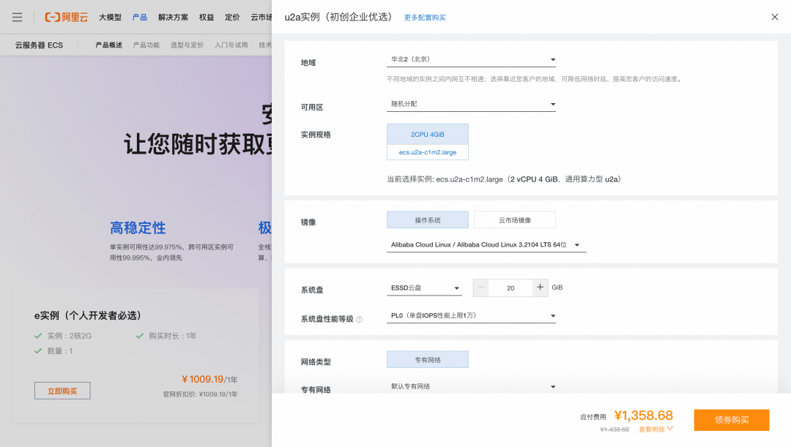Click the ¥1,358.68 payable price
Screen dimensions: 791x447
644,416
